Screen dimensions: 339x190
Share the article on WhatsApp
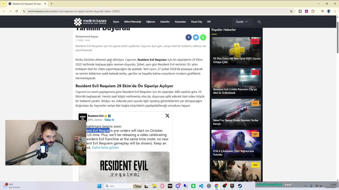(x=203, y=37)
